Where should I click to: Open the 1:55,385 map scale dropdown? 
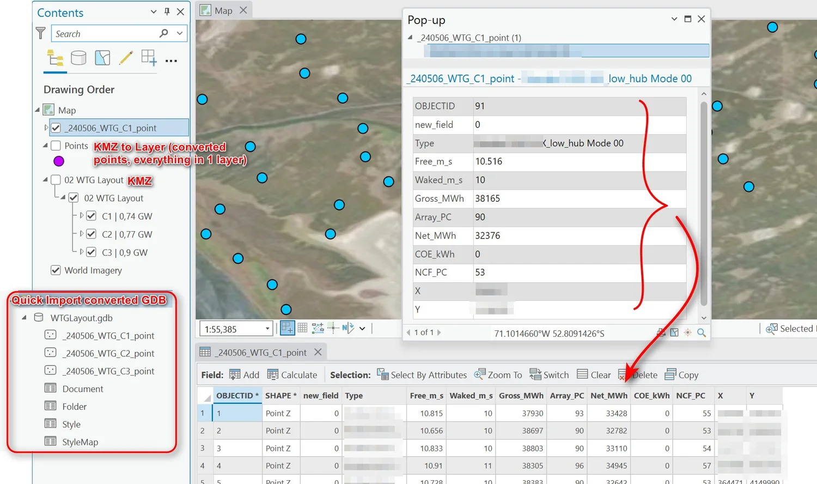pos(266,328)
